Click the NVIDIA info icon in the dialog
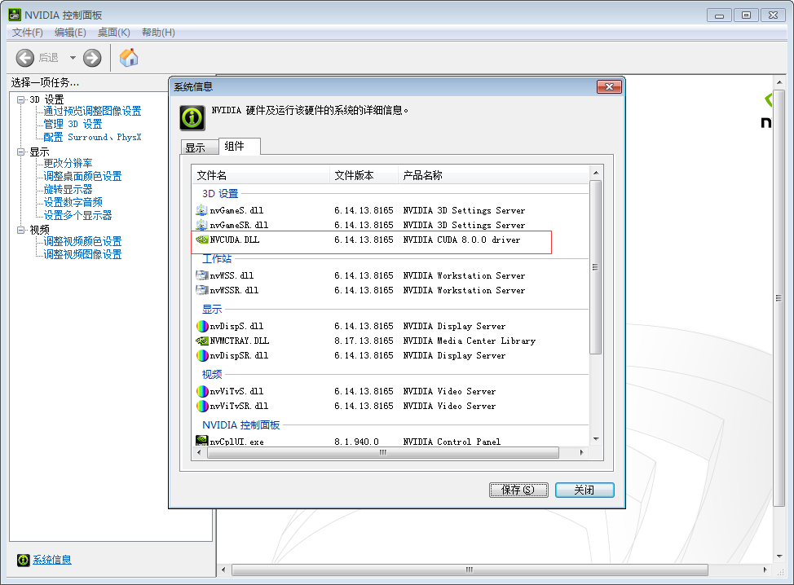The image size is (794, 585). (x=192, y=117)
